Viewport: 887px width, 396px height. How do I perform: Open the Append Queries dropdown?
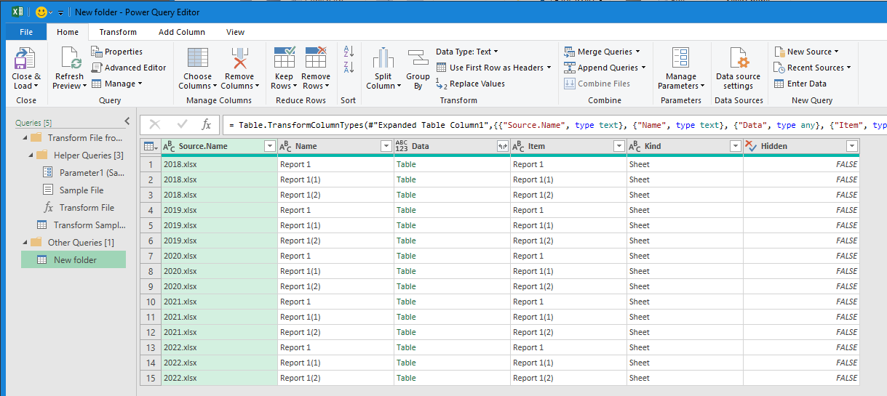pyautogui.click(x=605, y=68)
